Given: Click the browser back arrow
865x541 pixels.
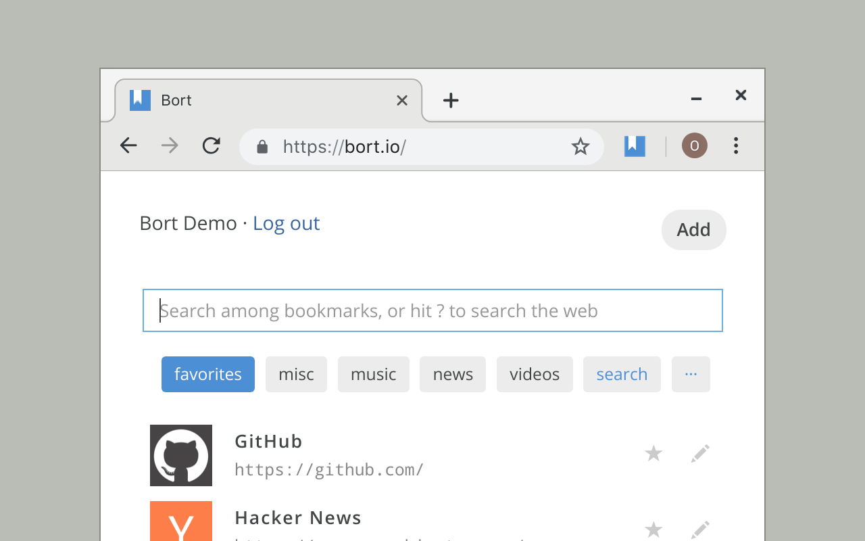Looking at the screenshot, I should 128,145.
